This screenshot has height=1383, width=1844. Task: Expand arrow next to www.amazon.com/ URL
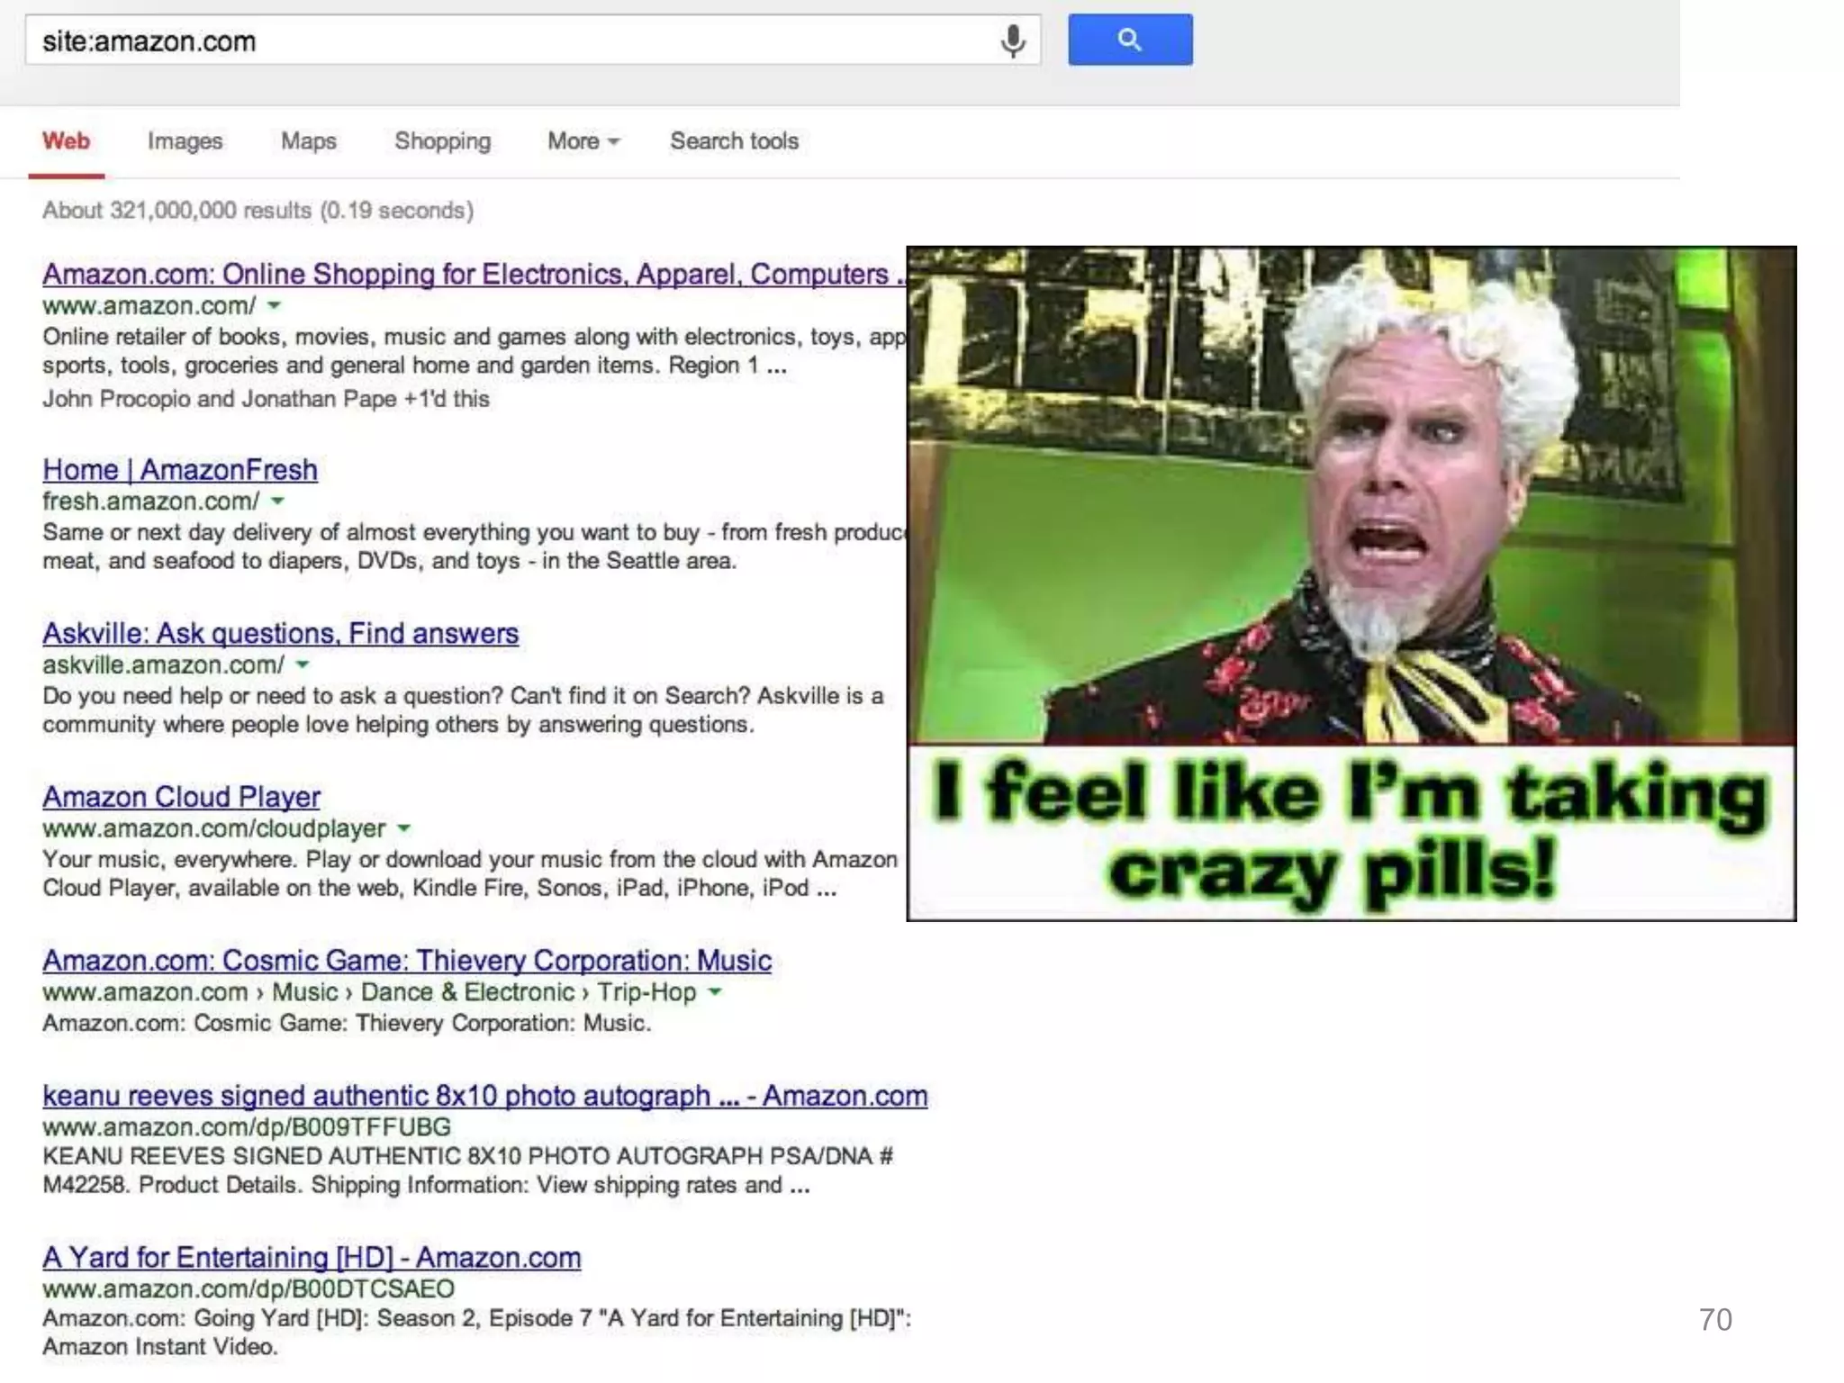click(x=275, y=306)
